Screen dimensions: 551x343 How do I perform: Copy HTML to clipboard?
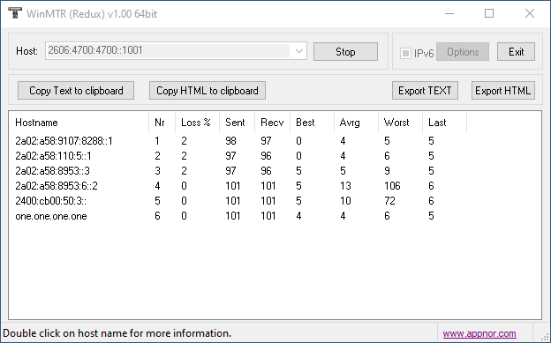[x=208, y=91]
